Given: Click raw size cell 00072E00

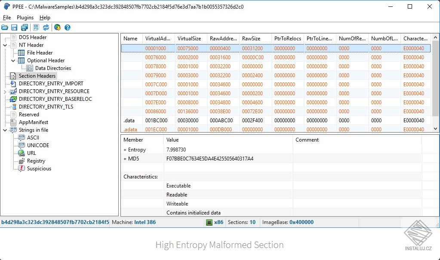Looking at the screenshot, I should coord(252,112).
